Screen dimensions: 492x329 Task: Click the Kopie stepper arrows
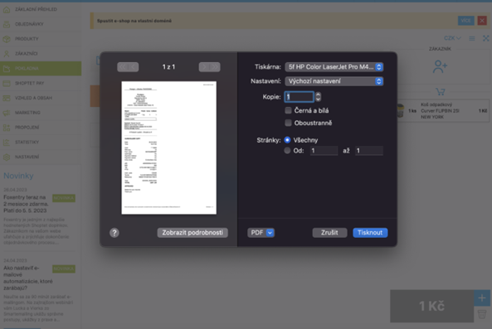click(x=318, y=97)
